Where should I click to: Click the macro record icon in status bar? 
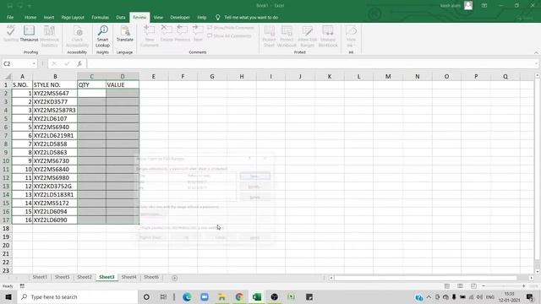22,286
